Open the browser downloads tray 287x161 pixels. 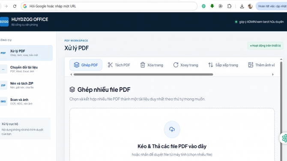pyautogui.click(x=242, y=6)
